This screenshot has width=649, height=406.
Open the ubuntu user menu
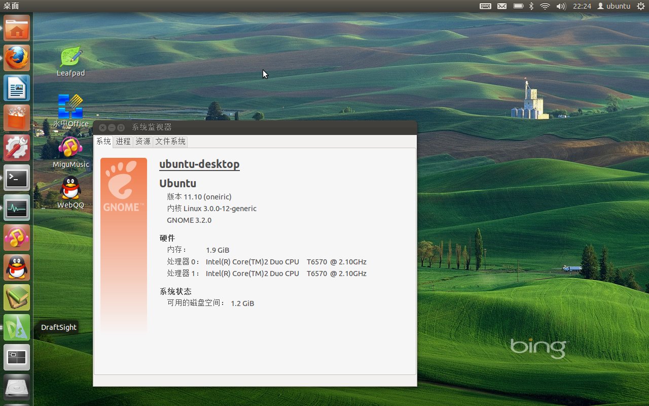coord(614,6)
